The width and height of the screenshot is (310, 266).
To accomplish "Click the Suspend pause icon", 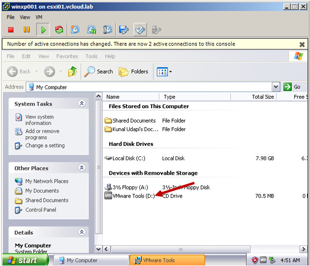I will pyautogui.click(x=27, y=29).
